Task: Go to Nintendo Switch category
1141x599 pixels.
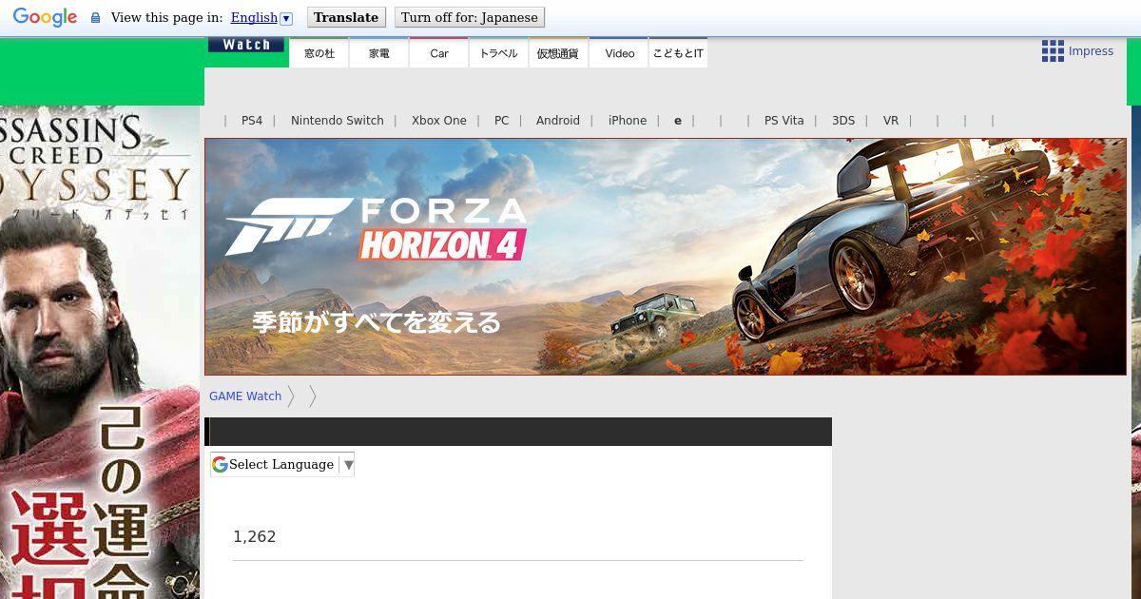Action: [x=338, y=121]
